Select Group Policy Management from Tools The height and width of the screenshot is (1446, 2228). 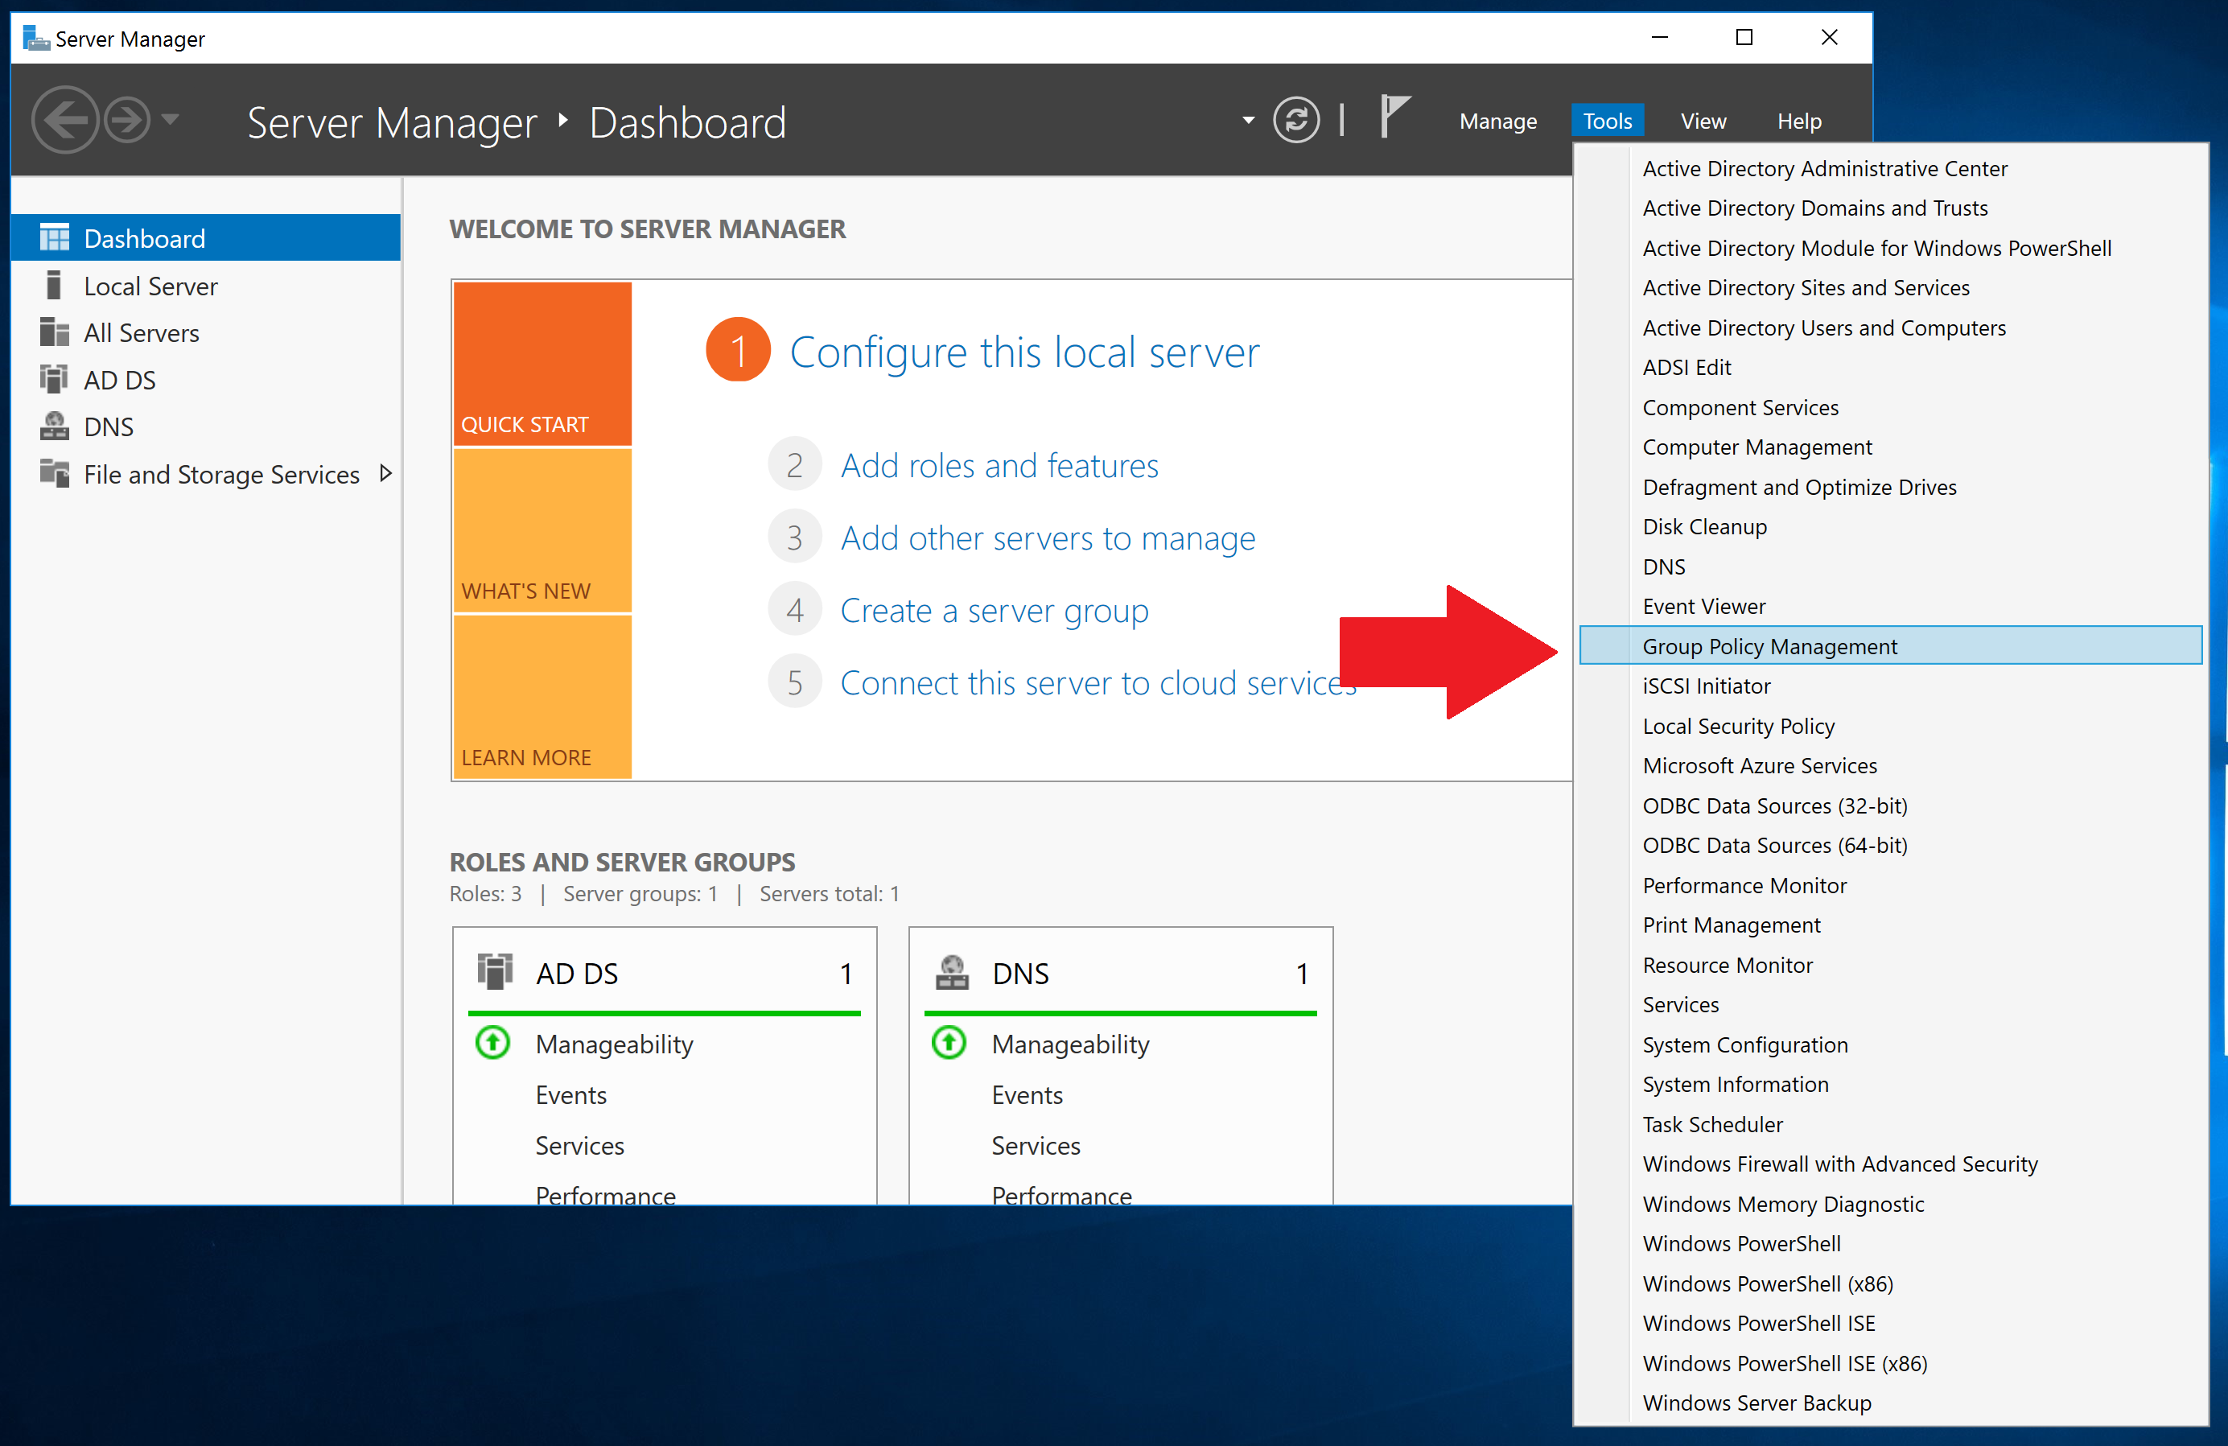(1769, 646)
